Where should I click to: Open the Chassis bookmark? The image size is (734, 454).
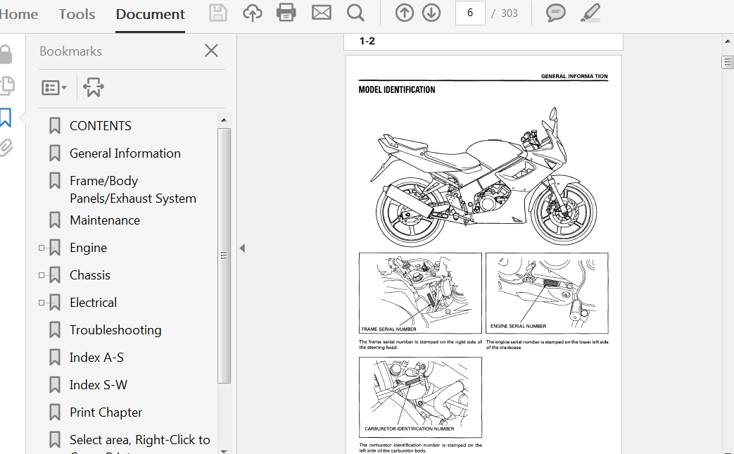click(x=90, y=275)
